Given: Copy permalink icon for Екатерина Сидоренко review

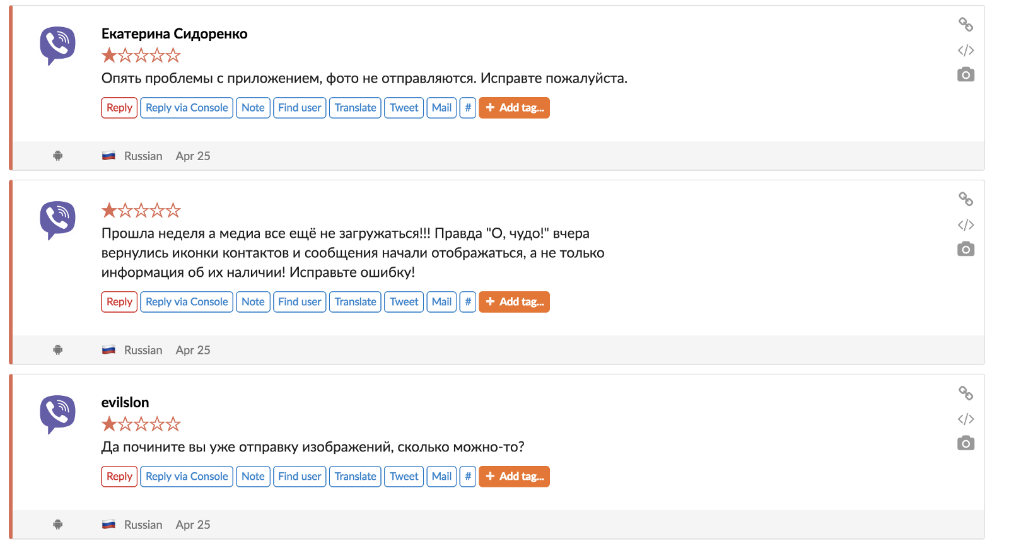Looking at the screenshot, I should click(965, 25).
